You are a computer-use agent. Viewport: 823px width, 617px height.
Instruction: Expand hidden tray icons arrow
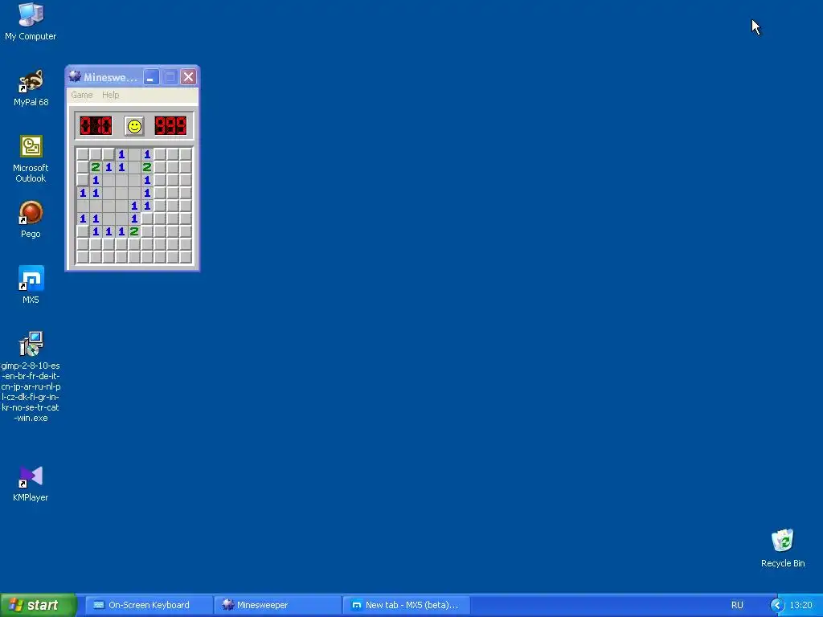777,605
